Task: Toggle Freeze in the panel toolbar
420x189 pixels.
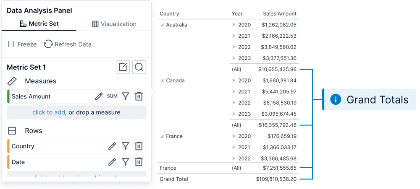Action: pyautogui.click(x=22, y=44)
